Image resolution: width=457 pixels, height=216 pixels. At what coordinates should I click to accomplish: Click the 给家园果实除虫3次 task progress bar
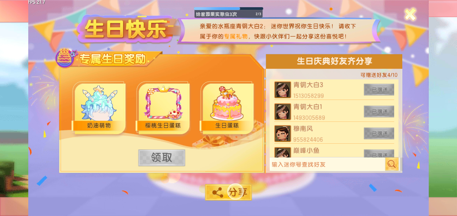pos(228,12)
